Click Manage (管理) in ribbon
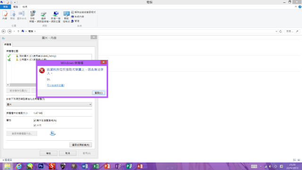Screen dimensions: 302x170 pos(75,21)
